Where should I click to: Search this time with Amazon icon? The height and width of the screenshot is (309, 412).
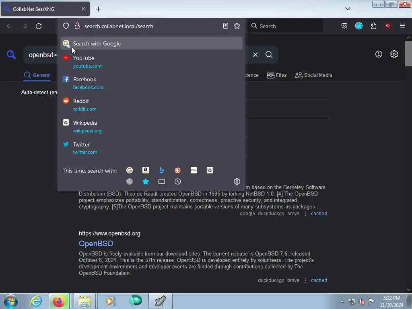tap(146, 170)
